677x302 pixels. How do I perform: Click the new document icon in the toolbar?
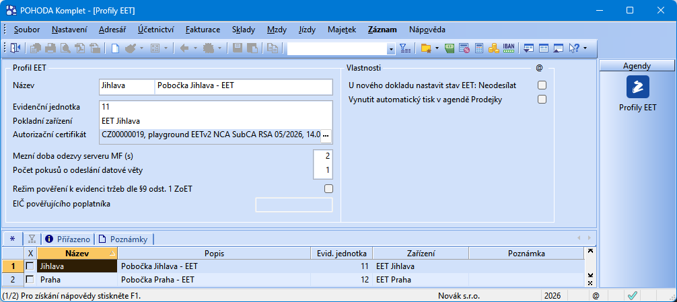click(x=115, y=48)
